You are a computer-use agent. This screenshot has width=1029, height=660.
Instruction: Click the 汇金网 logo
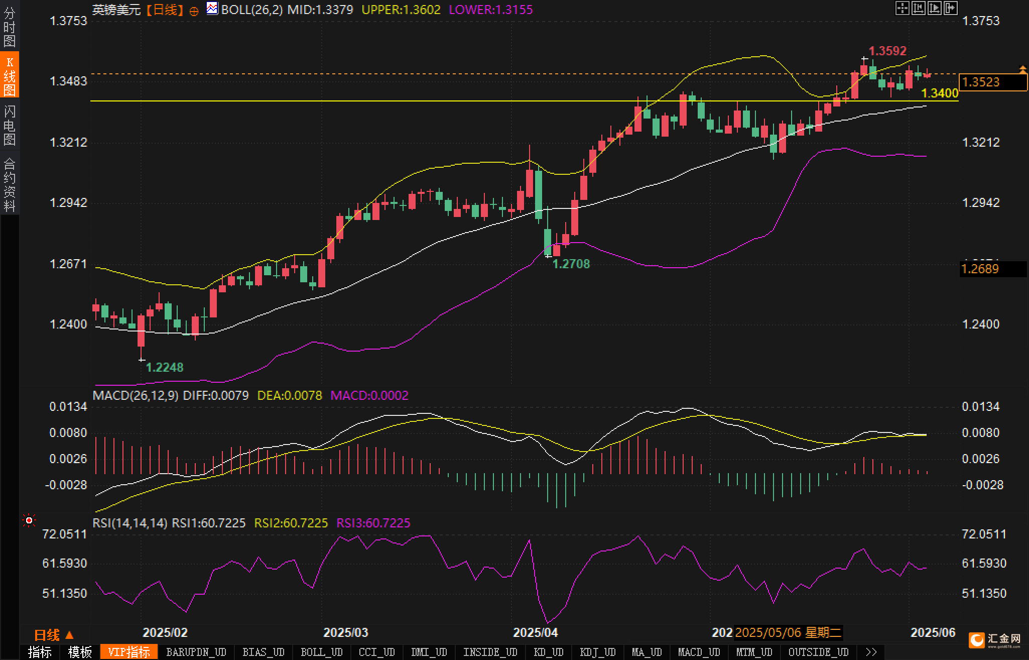click(x=996, y=640)
